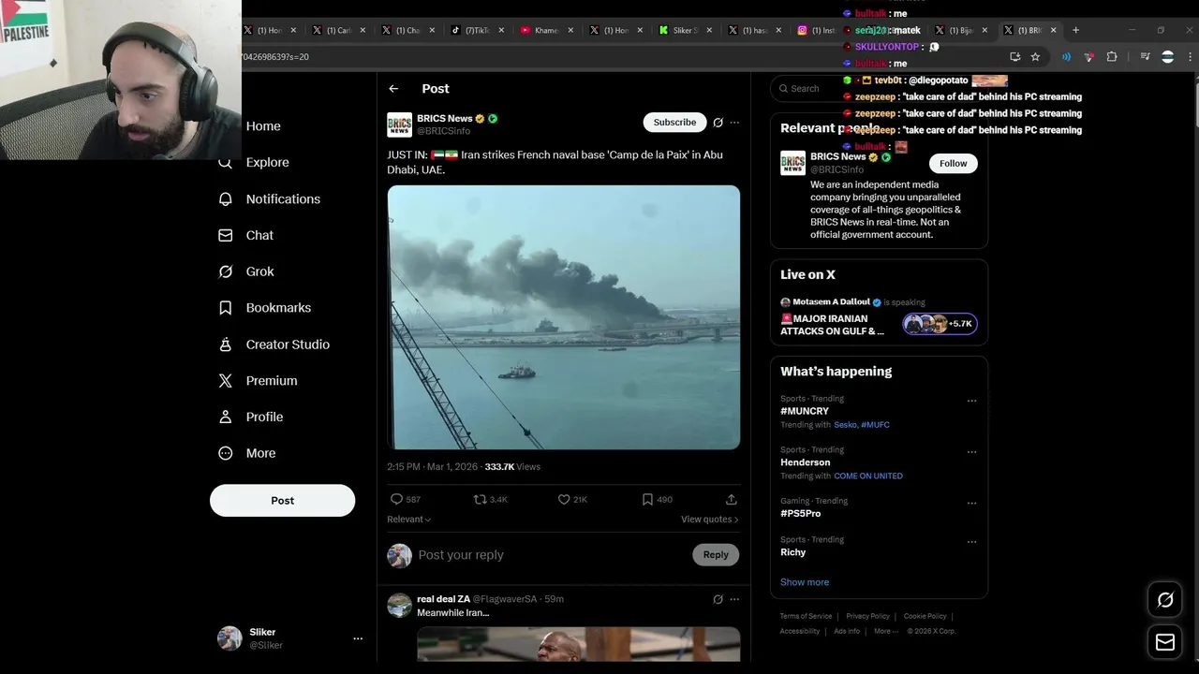Open the browser three-dot menu
The height and width of the screenshot is (674, 1199).
(x=1191, y=57)
